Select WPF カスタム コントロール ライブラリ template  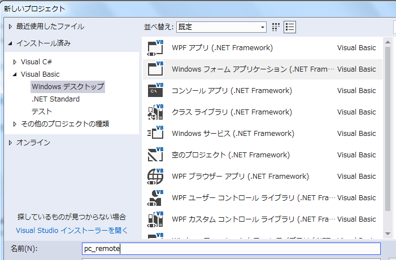coord(253,219)
